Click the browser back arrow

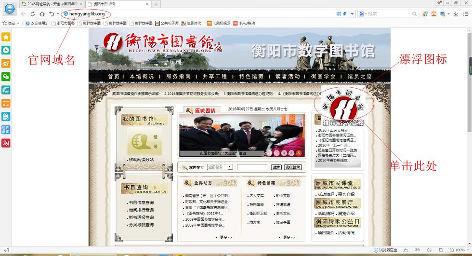tap(23, 14)
